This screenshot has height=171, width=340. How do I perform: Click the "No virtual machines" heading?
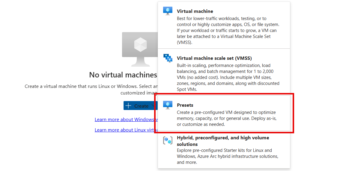123,75
